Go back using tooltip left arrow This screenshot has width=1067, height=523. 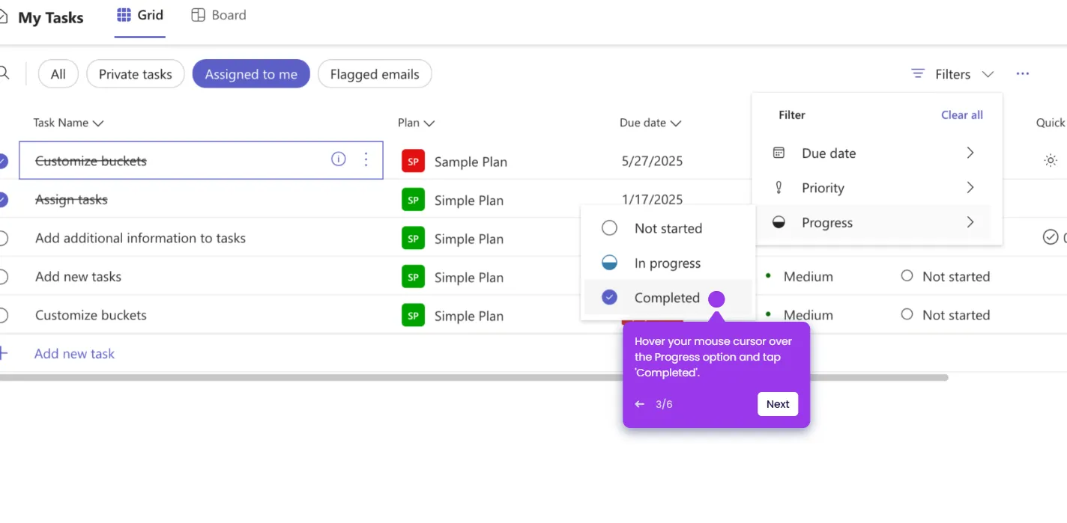639,404
